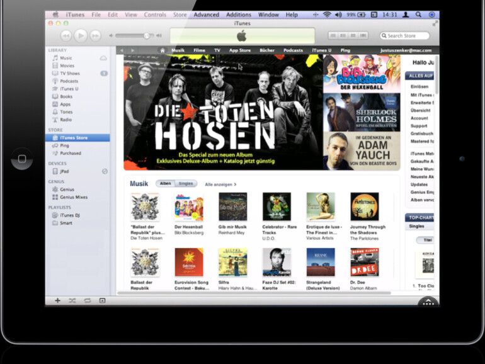Click the play button
This screenshot has height=364, width=485.
click(x=81, y=36)
